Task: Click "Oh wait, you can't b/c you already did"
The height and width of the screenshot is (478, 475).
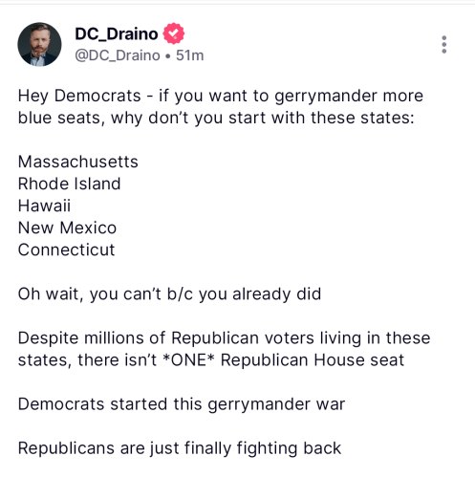Action: tap(169, 293)
